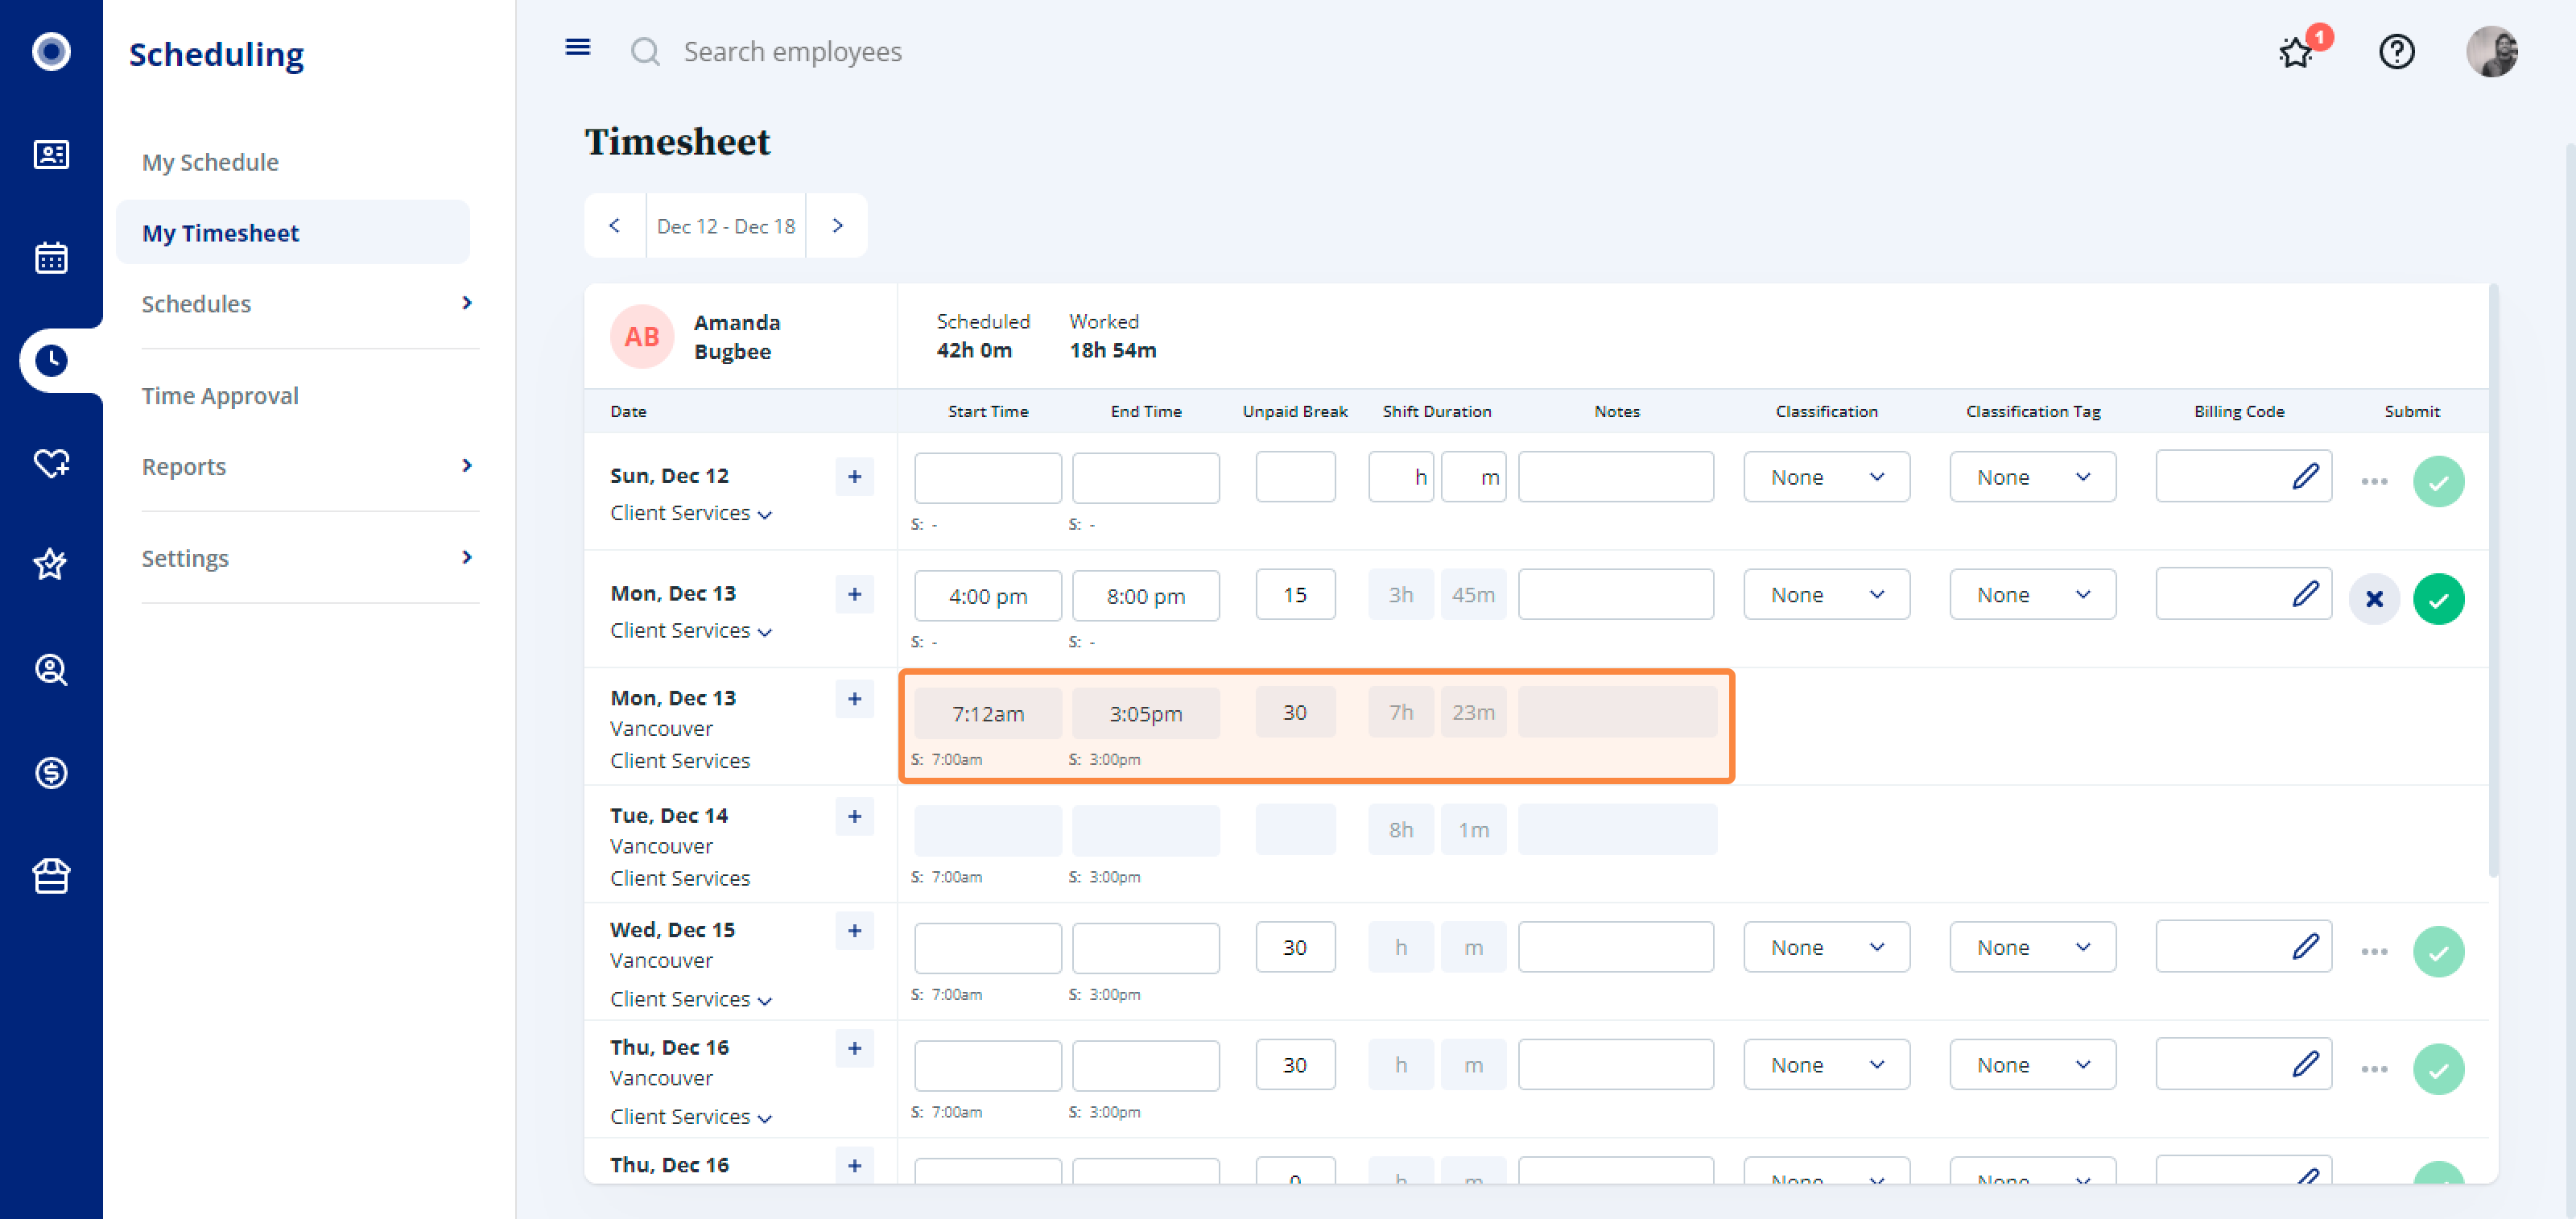The height and width of the screenshot is (1219, 2576).
Task: Click the start time field for Wed, Dec 15
Action: click(988, 948)
